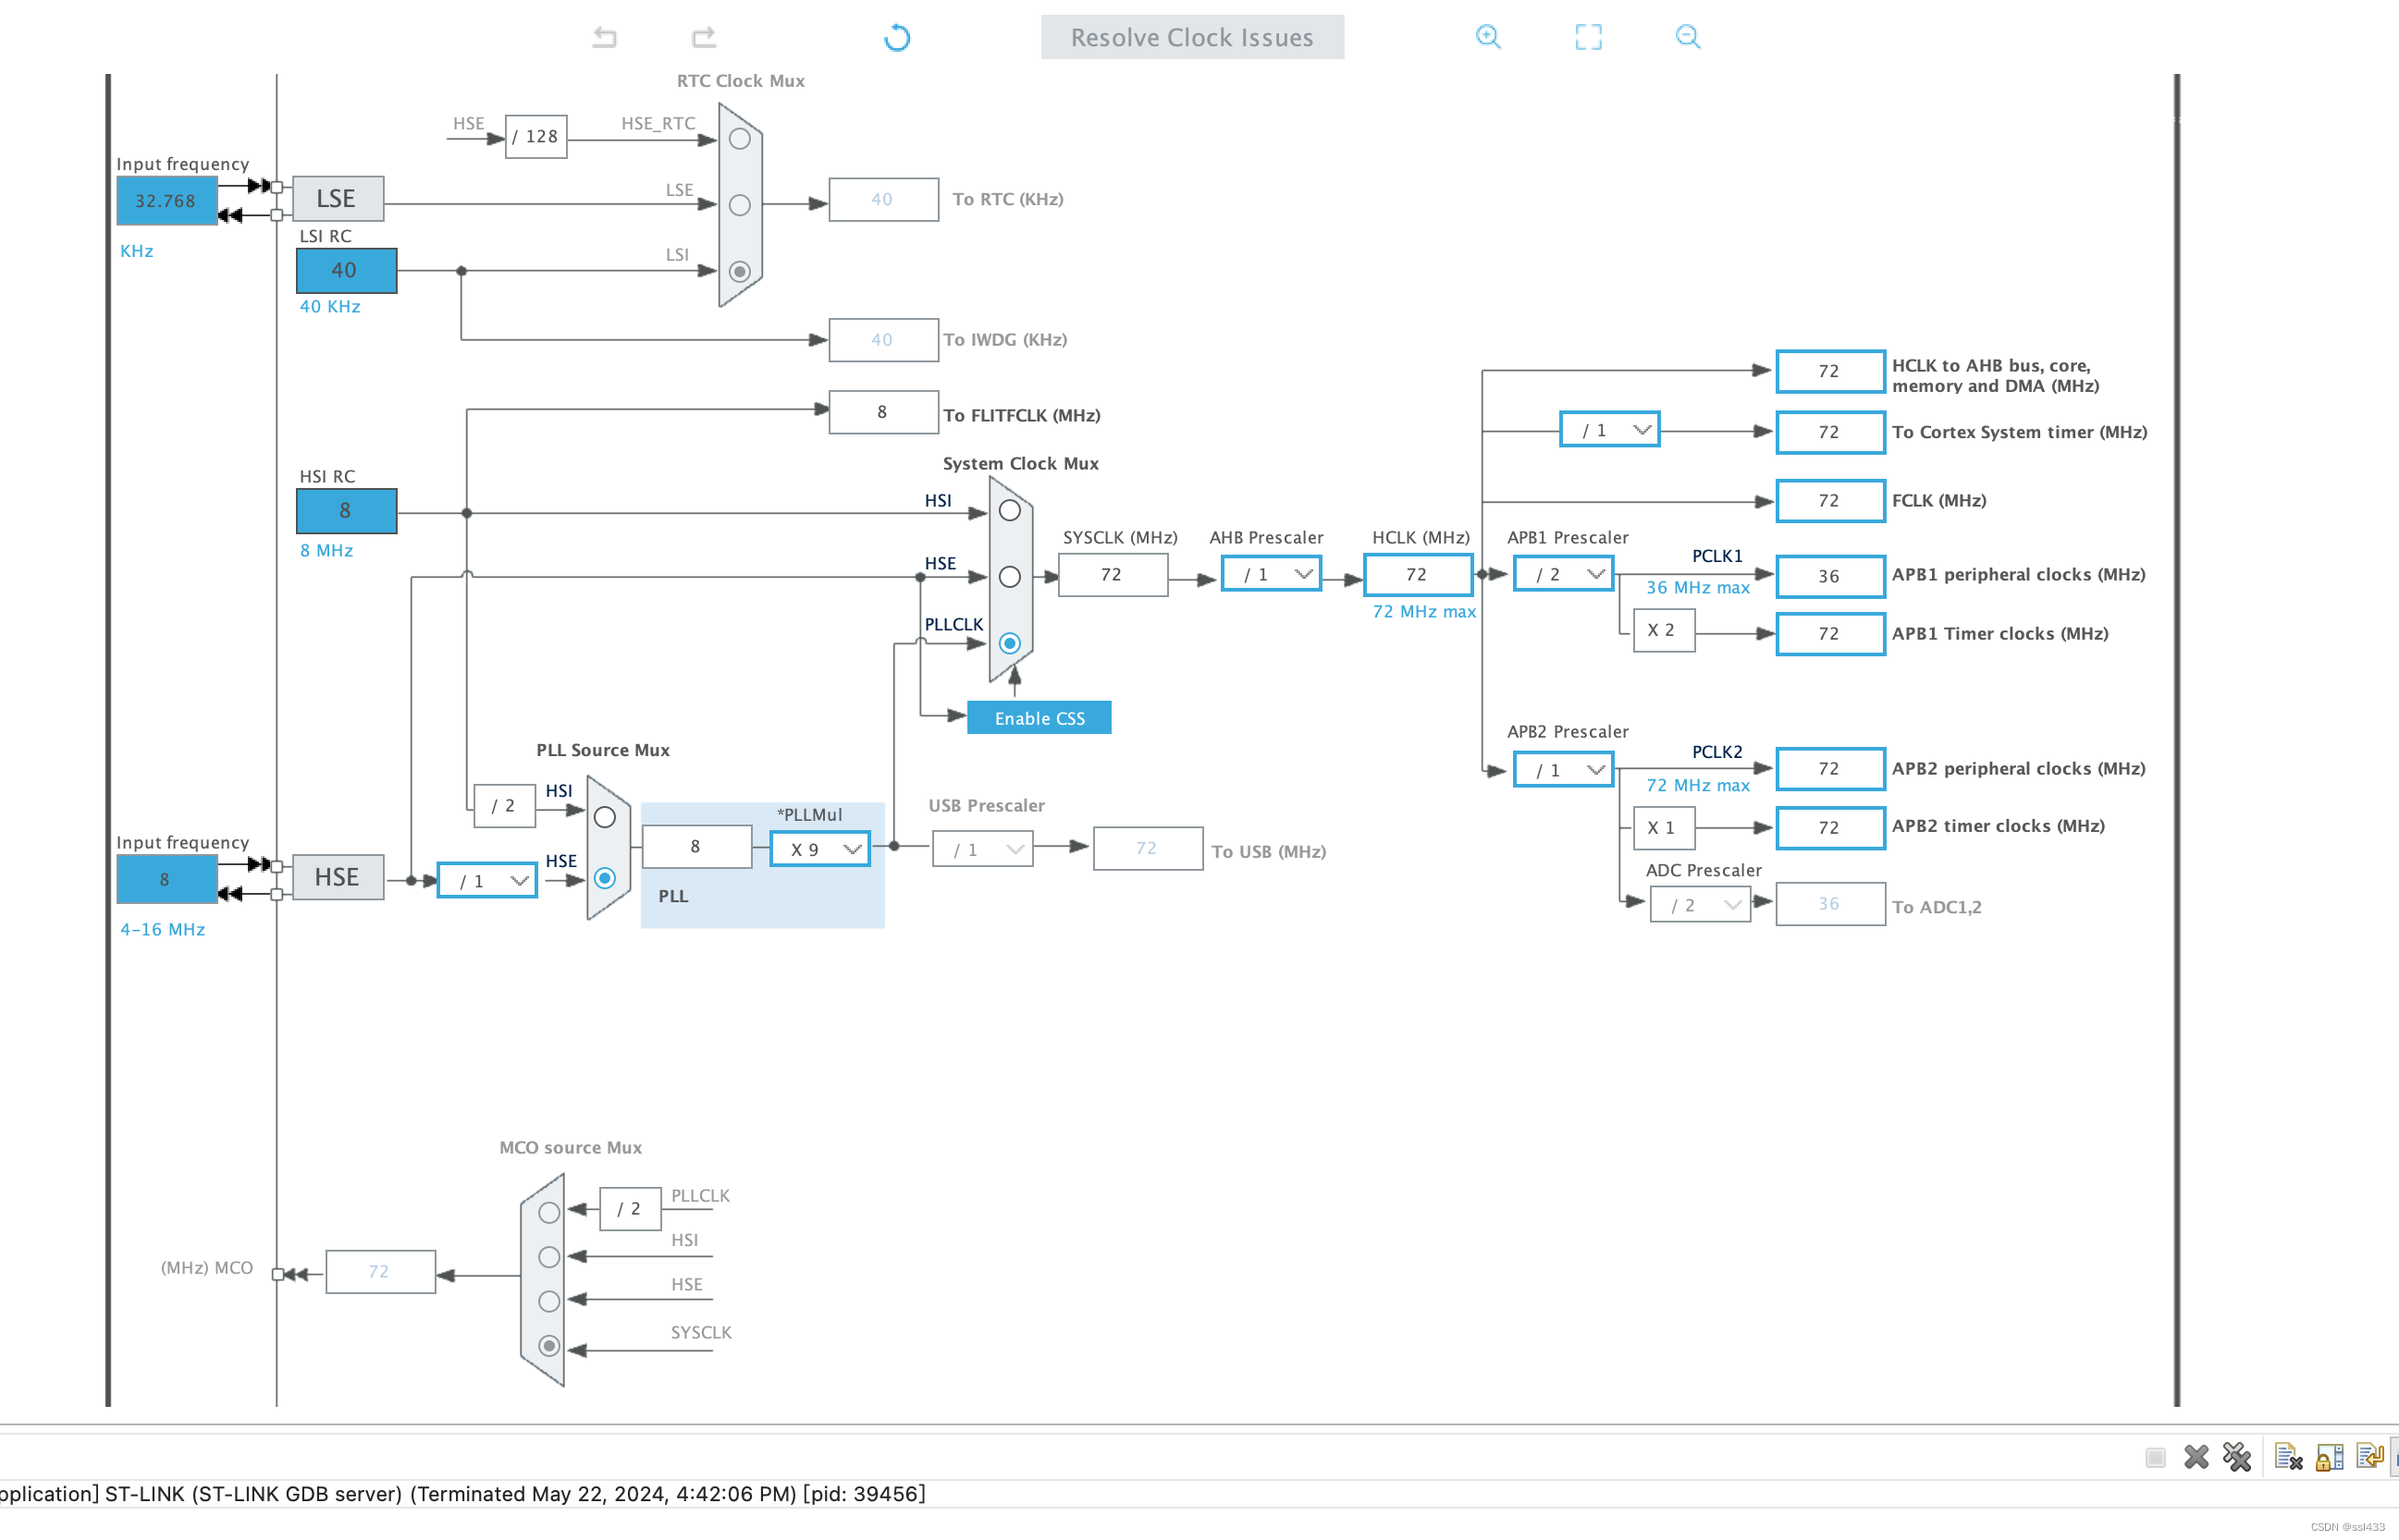This screenshot has width=2399, height=1540.
Task: Clear the console document icon
Action: (x=2288, y=1457)
